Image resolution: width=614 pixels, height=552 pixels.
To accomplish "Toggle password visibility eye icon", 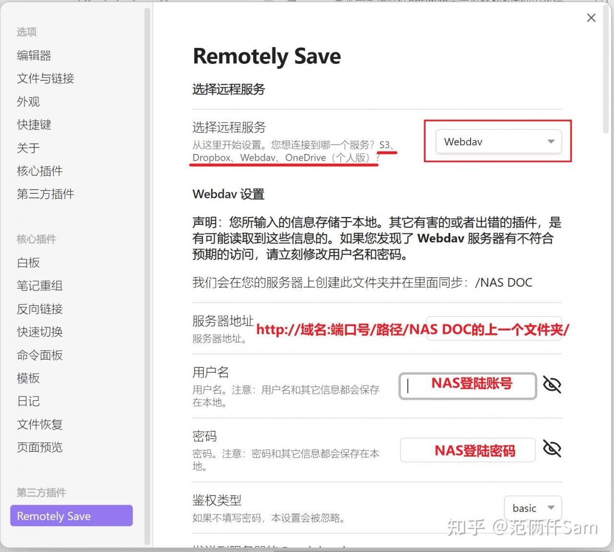I will point(552,449).
